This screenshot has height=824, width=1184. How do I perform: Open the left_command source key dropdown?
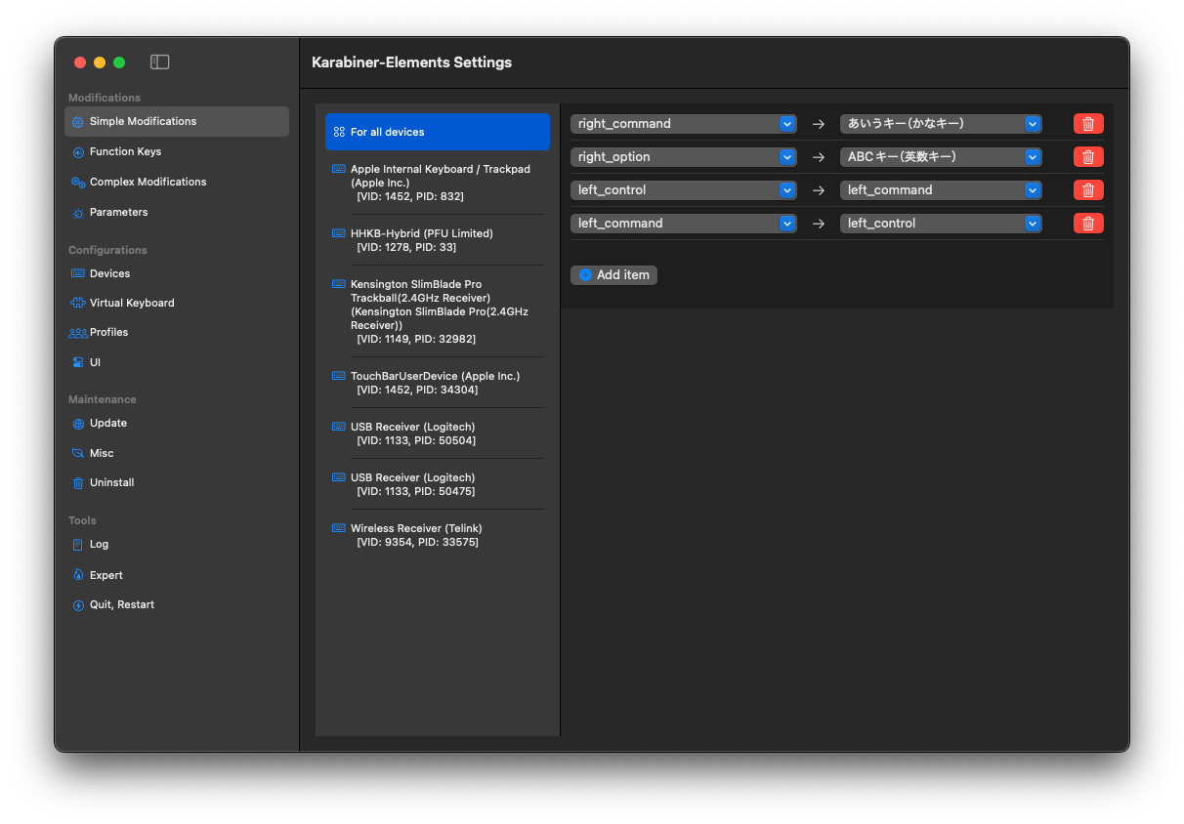pos(683,224)
